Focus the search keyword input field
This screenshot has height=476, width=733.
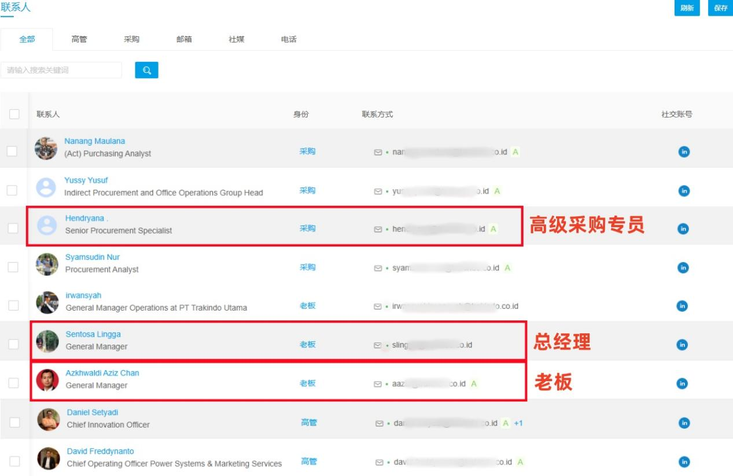click(61, 70)
